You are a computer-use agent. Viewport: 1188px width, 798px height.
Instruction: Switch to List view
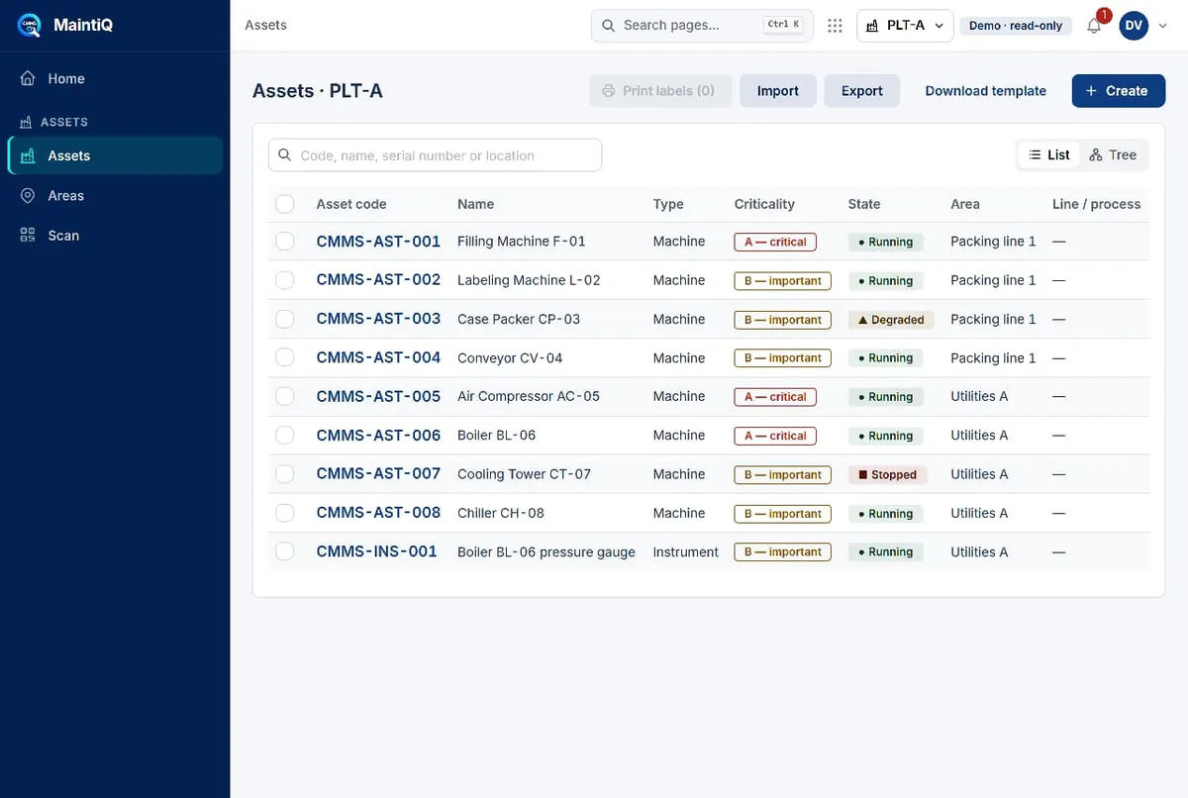click(x=1049, y=154)
